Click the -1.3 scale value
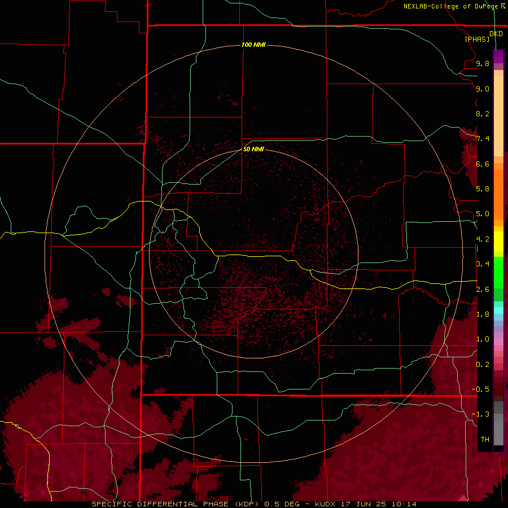 click(480, 414)
